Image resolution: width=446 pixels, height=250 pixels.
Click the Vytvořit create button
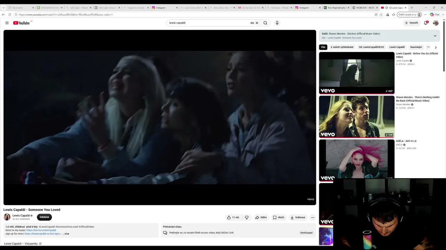point(411,23)
